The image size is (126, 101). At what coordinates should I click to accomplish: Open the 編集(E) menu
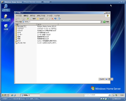tap(26, 16)
